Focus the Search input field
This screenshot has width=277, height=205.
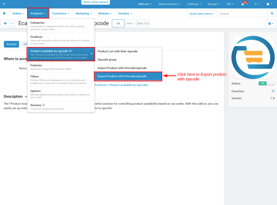(x=243, y=14)
